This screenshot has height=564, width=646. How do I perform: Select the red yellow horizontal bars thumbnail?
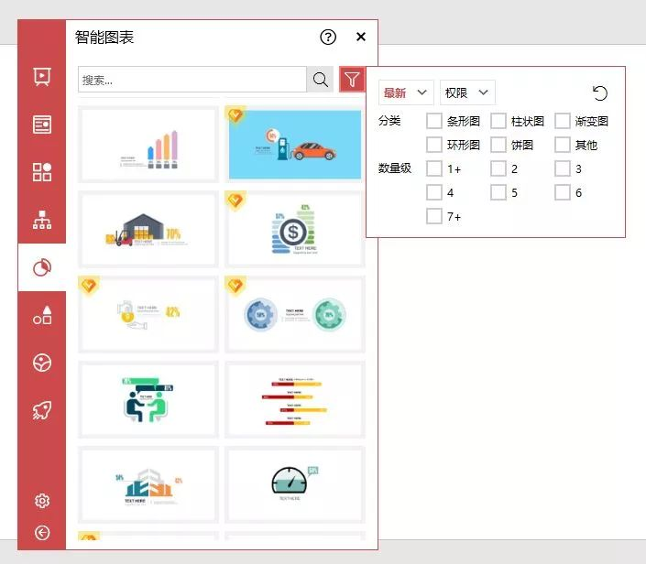coord(295,400)
